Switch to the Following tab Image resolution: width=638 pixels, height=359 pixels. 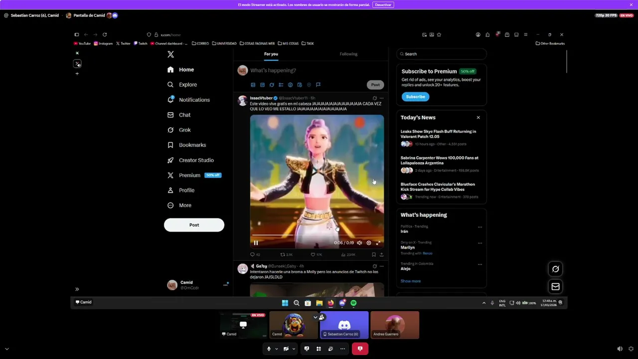click(348, 54)
